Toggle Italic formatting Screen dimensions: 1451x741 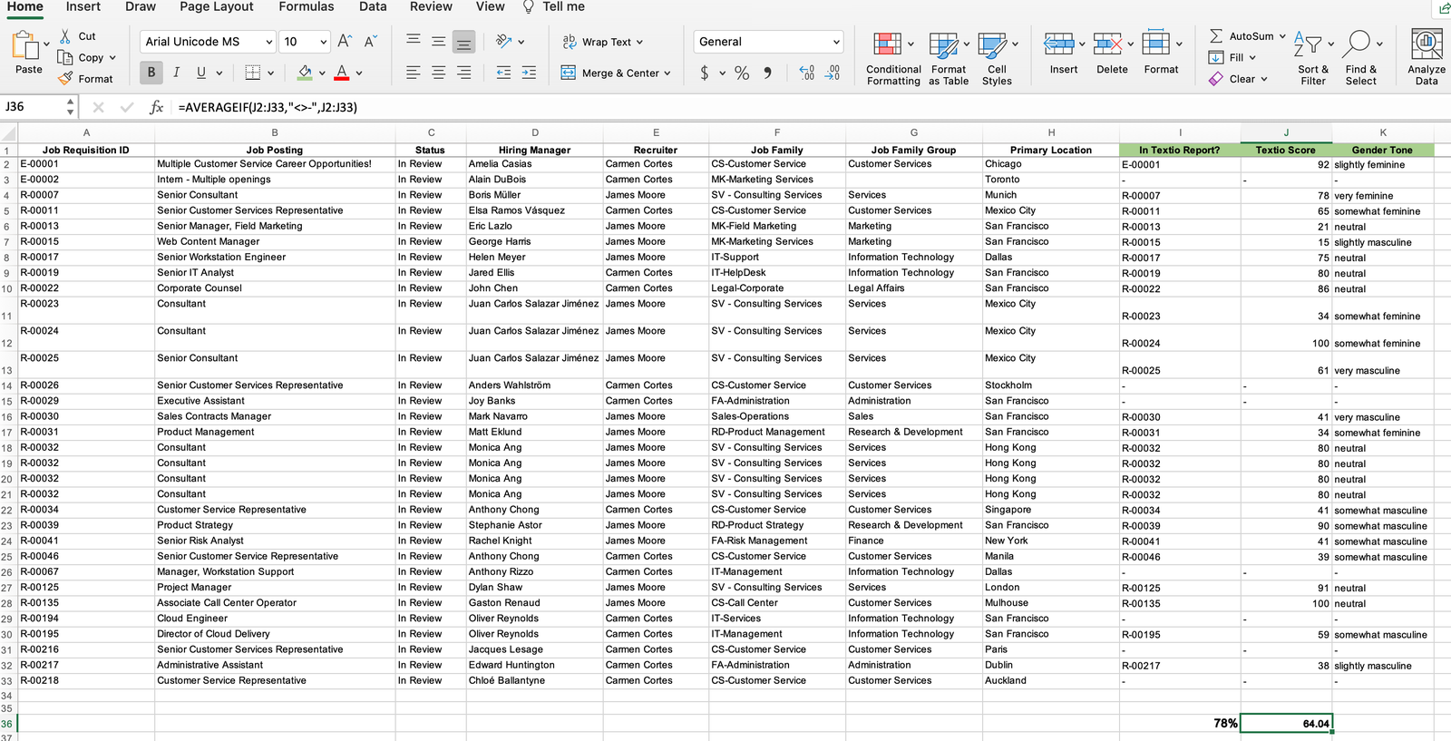[x=176, y=73]
